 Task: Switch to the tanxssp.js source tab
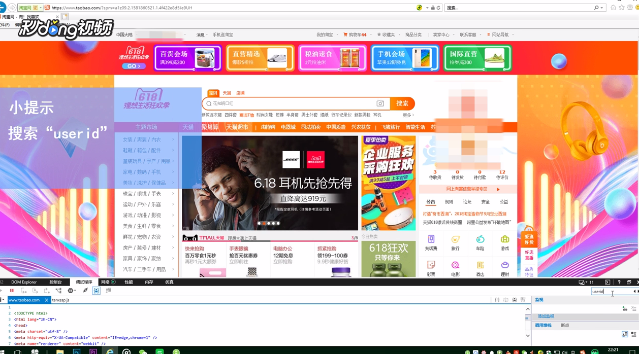pyautogui.click(x=60, y=300)
